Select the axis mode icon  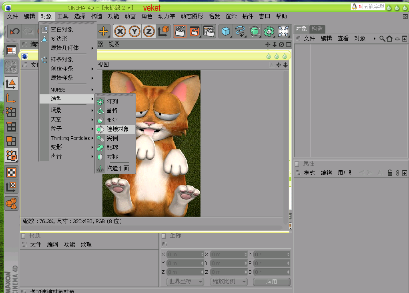[11, 98]
